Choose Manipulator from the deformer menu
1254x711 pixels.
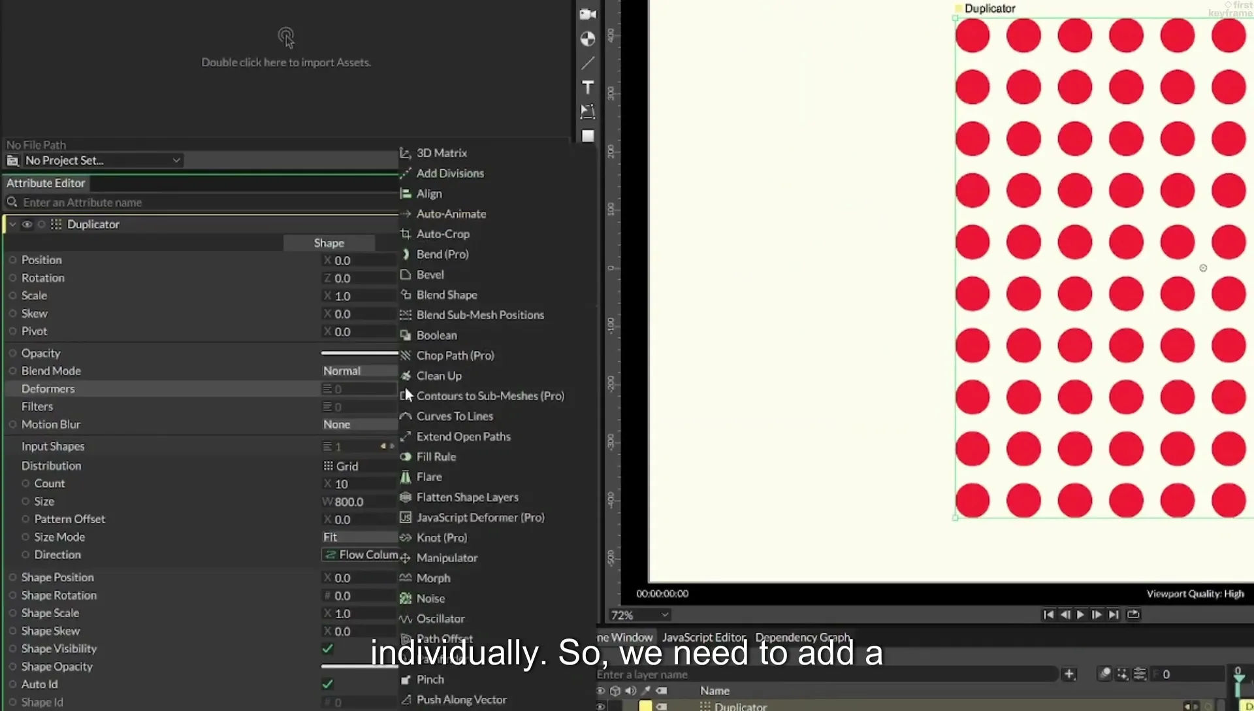447,557
